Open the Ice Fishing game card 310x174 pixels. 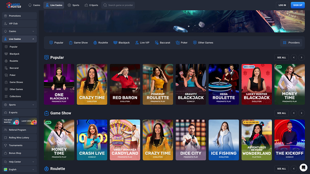[224, 140]
